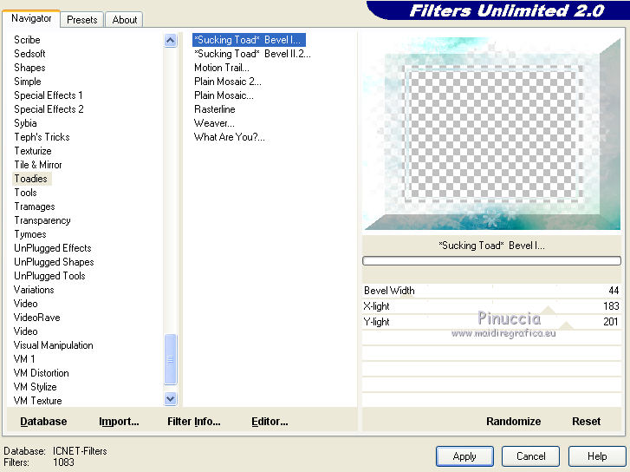Select Teph's Tricks category
The image size is (630, 472).
[42, 137]
